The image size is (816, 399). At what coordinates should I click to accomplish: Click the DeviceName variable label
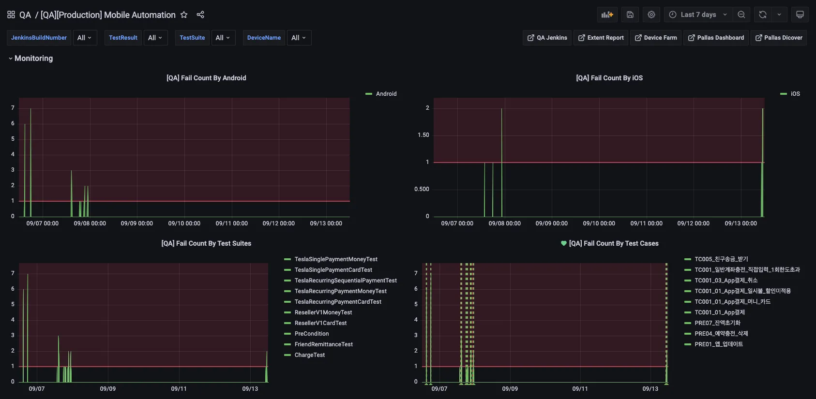coord(264,38)
